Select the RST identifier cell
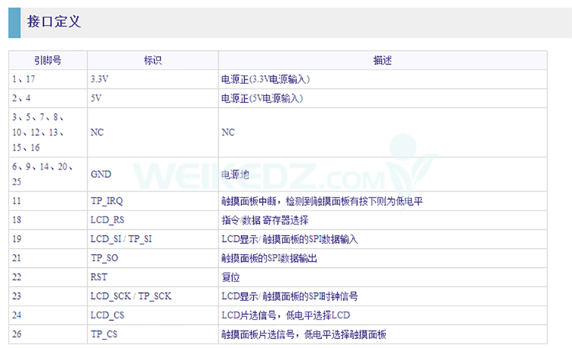 (x=153, y=277)
